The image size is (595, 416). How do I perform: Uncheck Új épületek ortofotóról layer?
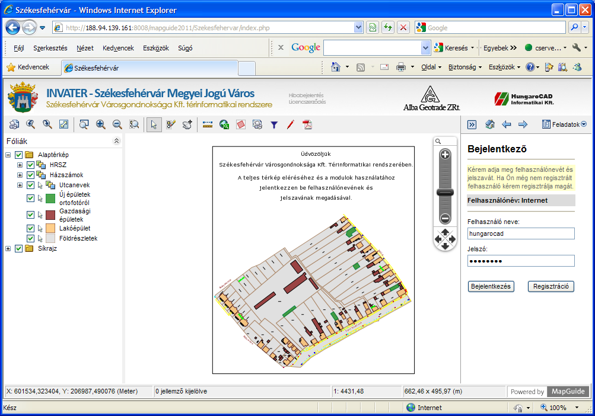point(31,199)
